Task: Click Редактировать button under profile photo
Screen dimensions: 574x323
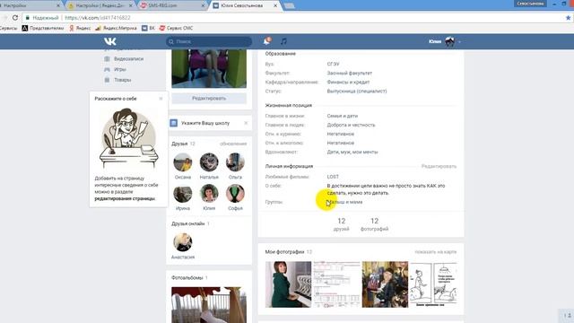Action: click(x=209, y=98)
